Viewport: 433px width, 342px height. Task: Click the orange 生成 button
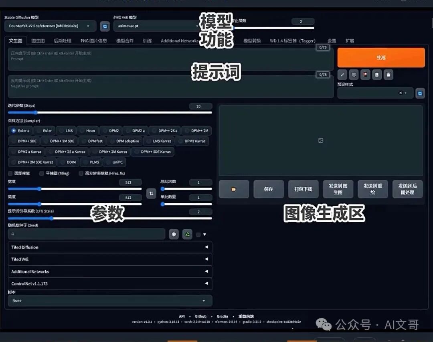pyautogui.click(x=381, y=57)
